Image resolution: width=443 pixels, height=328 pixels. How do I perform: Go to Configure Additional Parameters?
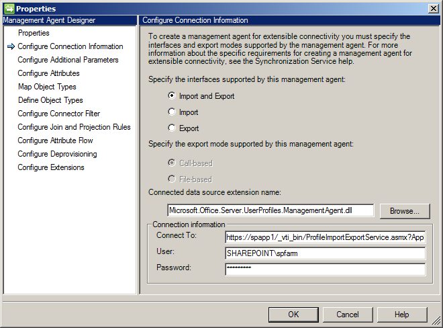[x=68, y=60]
